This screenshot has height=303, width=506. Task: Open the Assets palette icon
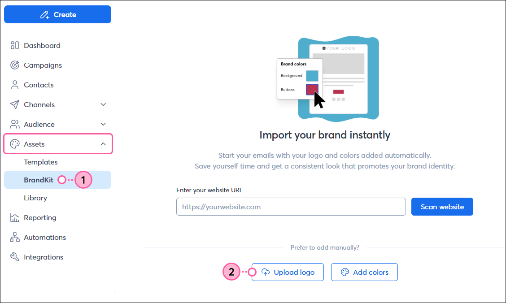click(14, 144)
